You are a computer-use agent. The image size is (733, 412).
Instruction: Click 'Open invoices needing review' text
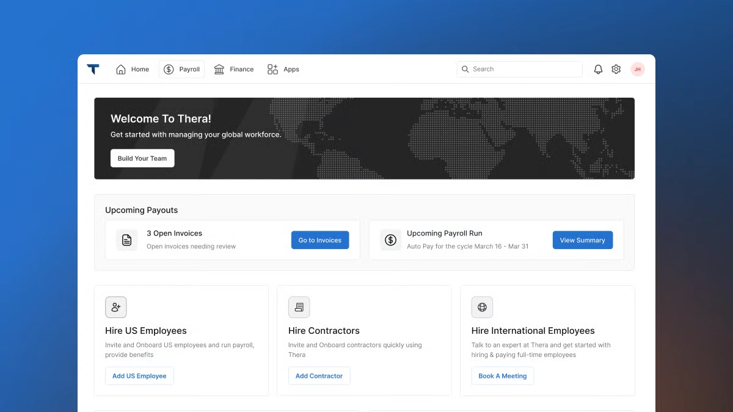click(x=191, y=247)
